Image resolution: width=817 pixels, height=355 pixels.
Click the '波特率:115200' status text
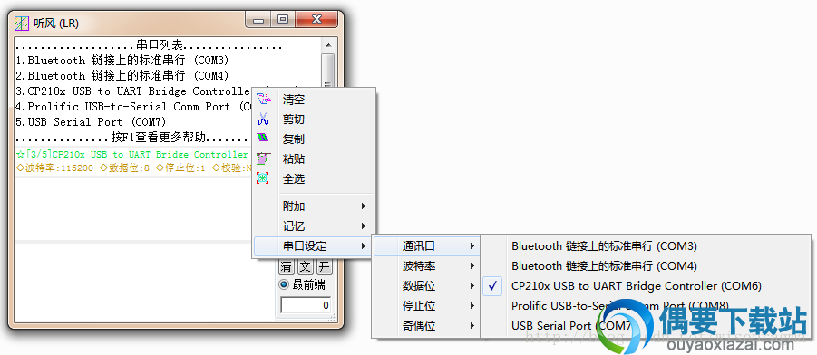point(54,168)
